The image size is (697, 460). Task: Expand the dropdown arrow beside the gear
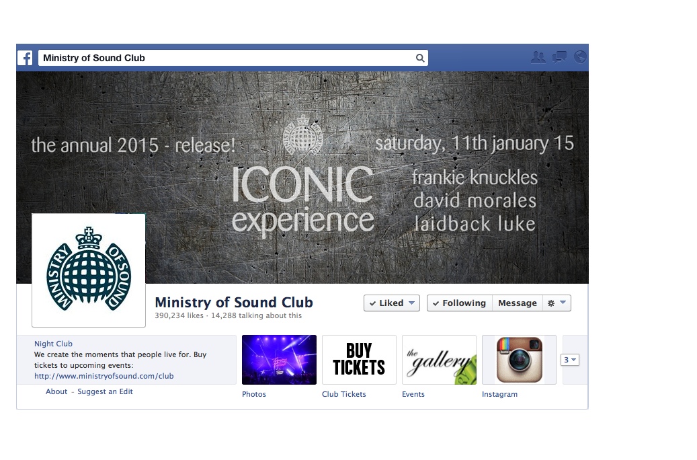pyautogui.click(x=563, y=303)
